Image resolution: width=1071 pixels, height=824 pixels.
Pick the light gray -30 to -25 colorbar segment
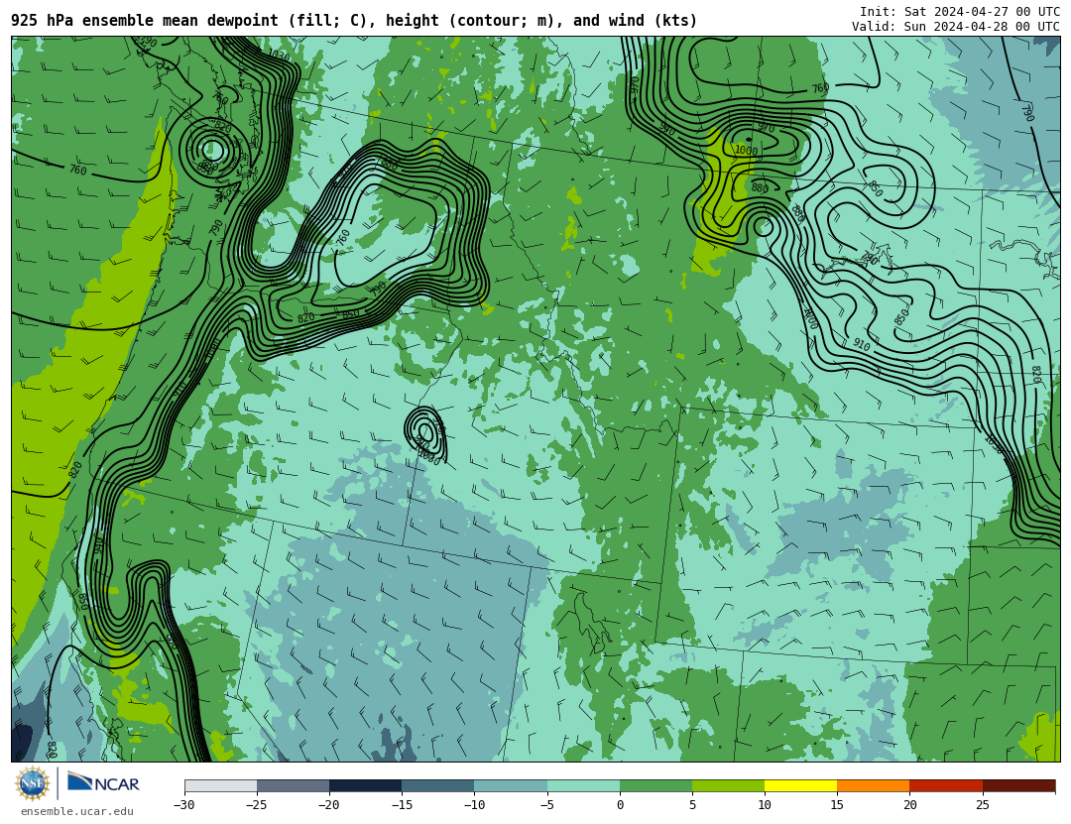pyautogui.click(x=220, y=785)
